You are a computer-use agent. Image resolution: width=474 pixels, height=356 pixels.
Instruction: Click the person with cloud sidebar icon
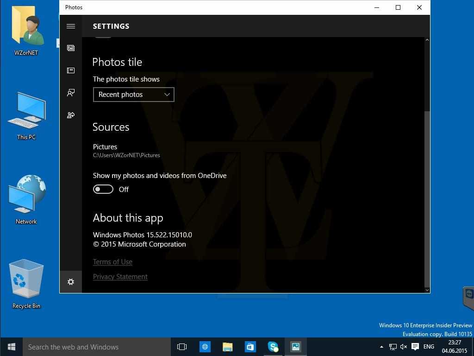[71, 115]
